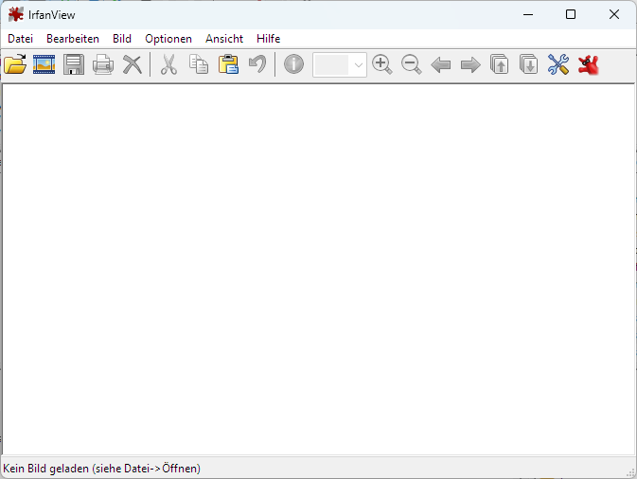Open the Slideshow filmstrip icon
This screenshot has height=479, width=637.
click(x=44, y=64)
